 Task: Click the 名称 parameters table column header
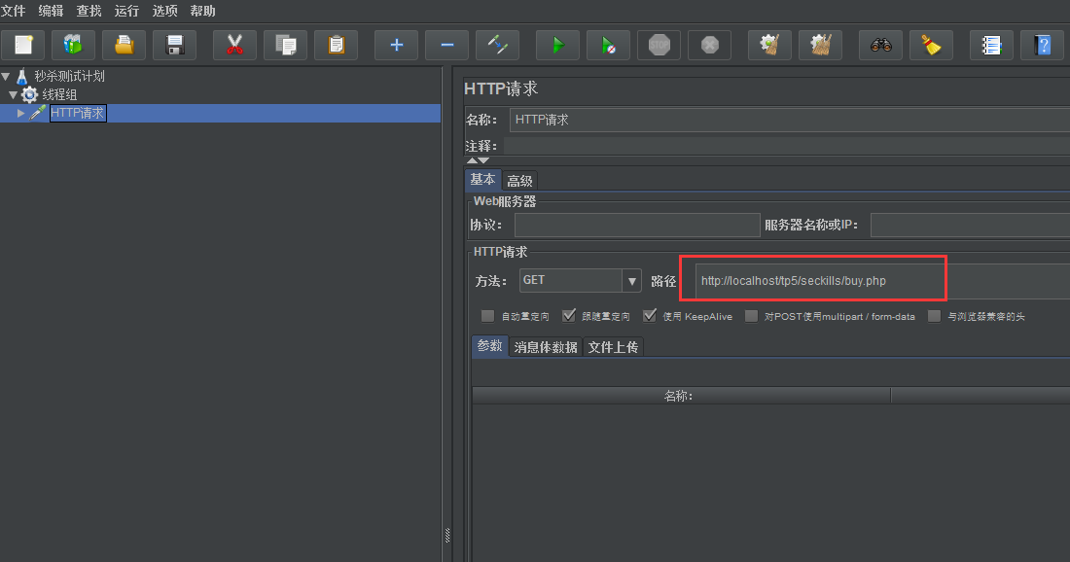pos(681,396)
